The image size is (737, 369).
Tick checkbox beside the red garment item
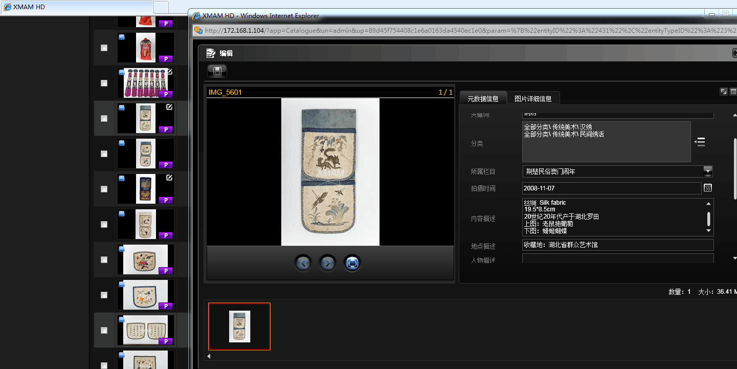point(104,48)
